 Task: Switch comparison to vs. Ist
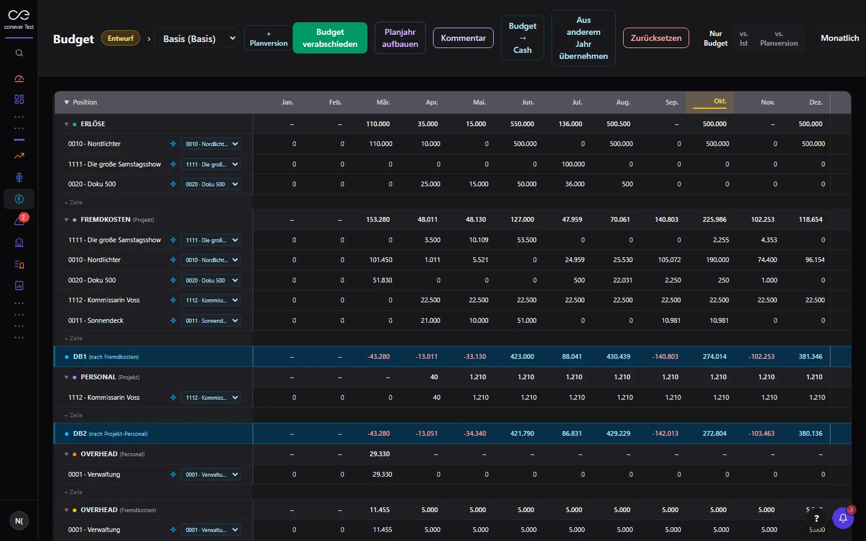(744, 38)
